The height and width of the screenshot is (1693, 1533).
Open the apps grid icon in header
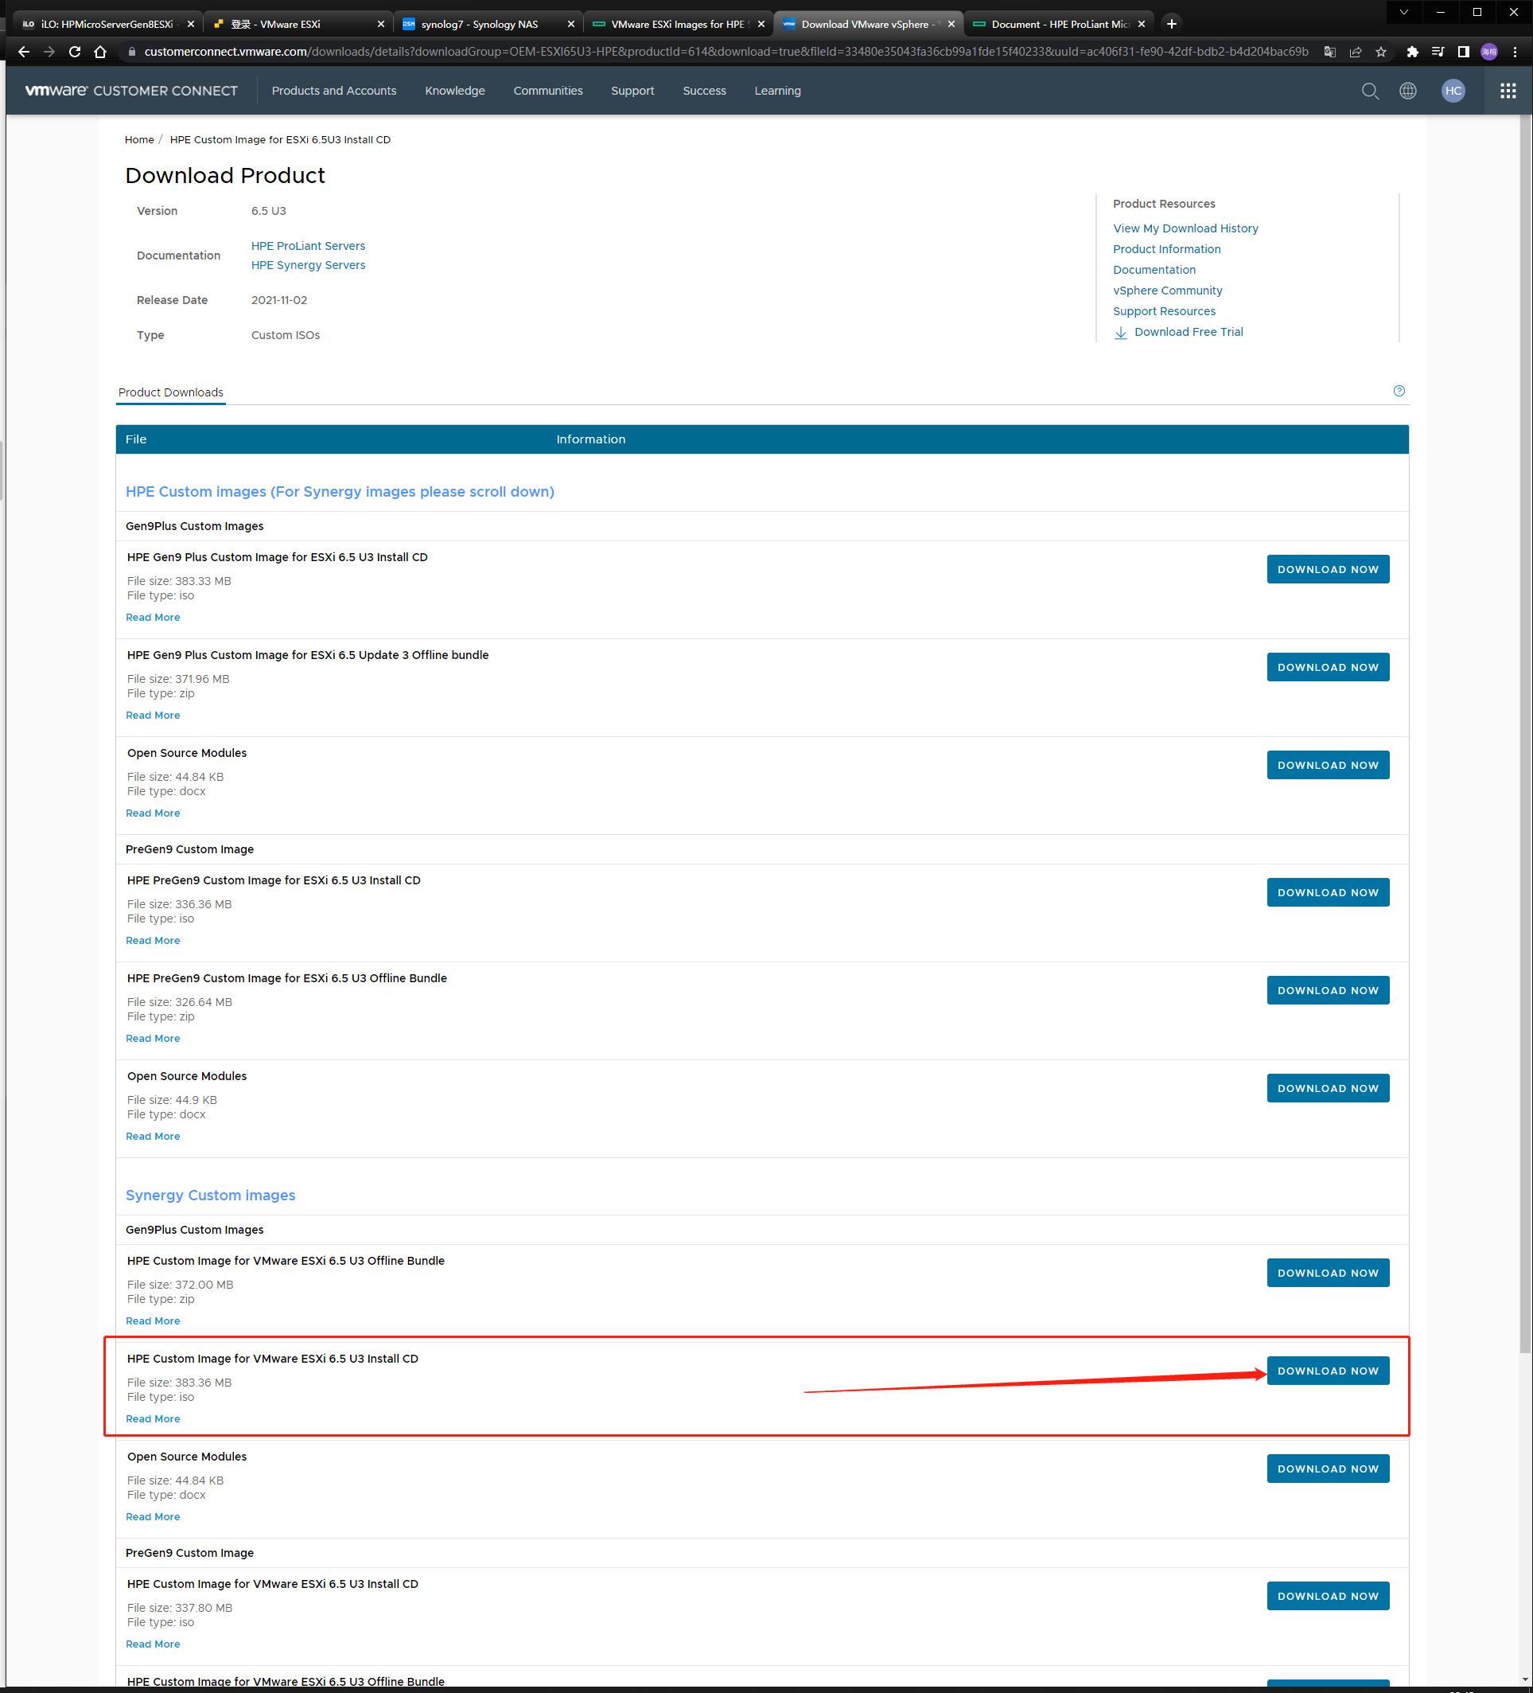pos(1508,91)
